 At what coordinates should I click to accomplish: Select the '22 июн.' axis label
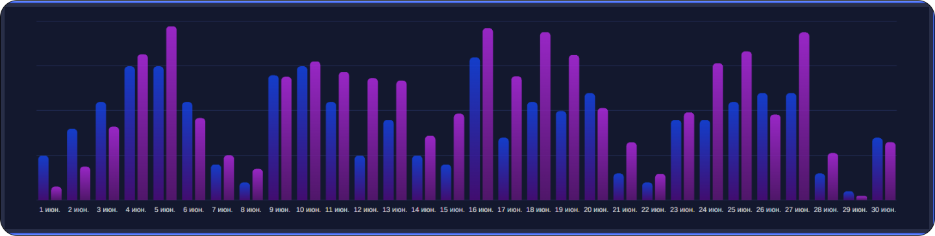654,210
